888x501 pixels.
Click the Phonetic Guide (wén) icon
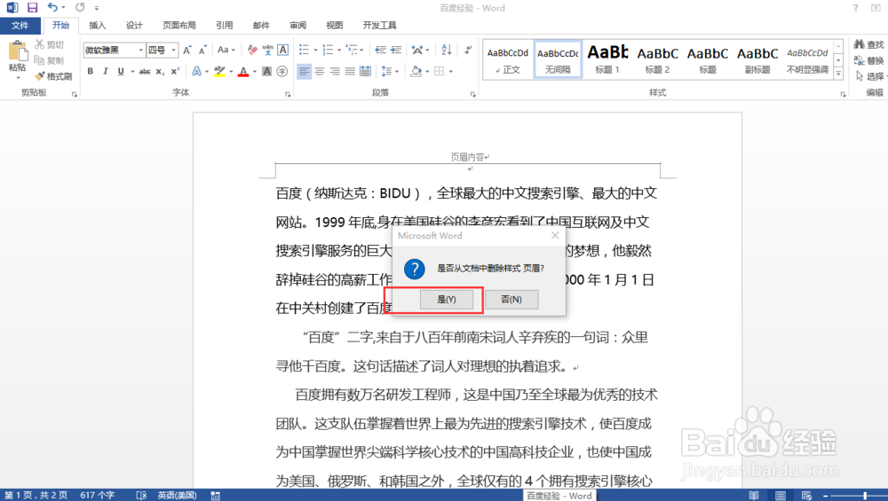(x=268, y=50)
